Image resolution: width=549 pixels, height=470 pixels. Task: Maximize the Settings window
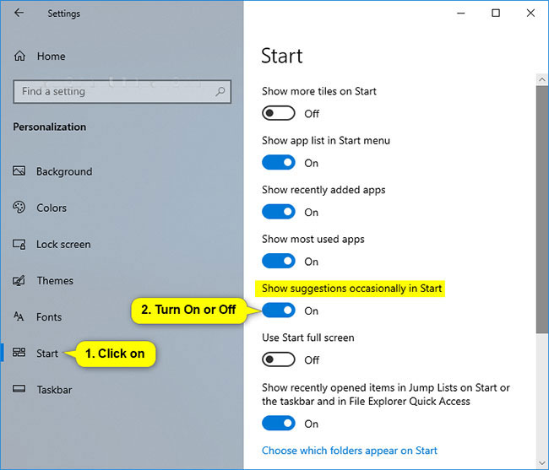pos(496,14)
